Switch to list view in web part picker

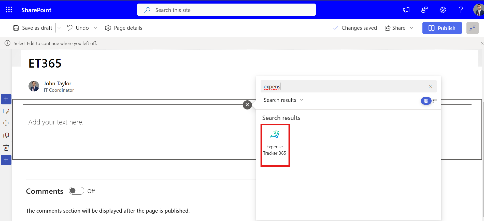(x=435, y=101)
